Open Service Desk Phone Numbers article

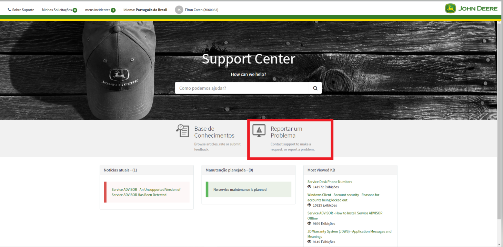click(x=330, y=182)
